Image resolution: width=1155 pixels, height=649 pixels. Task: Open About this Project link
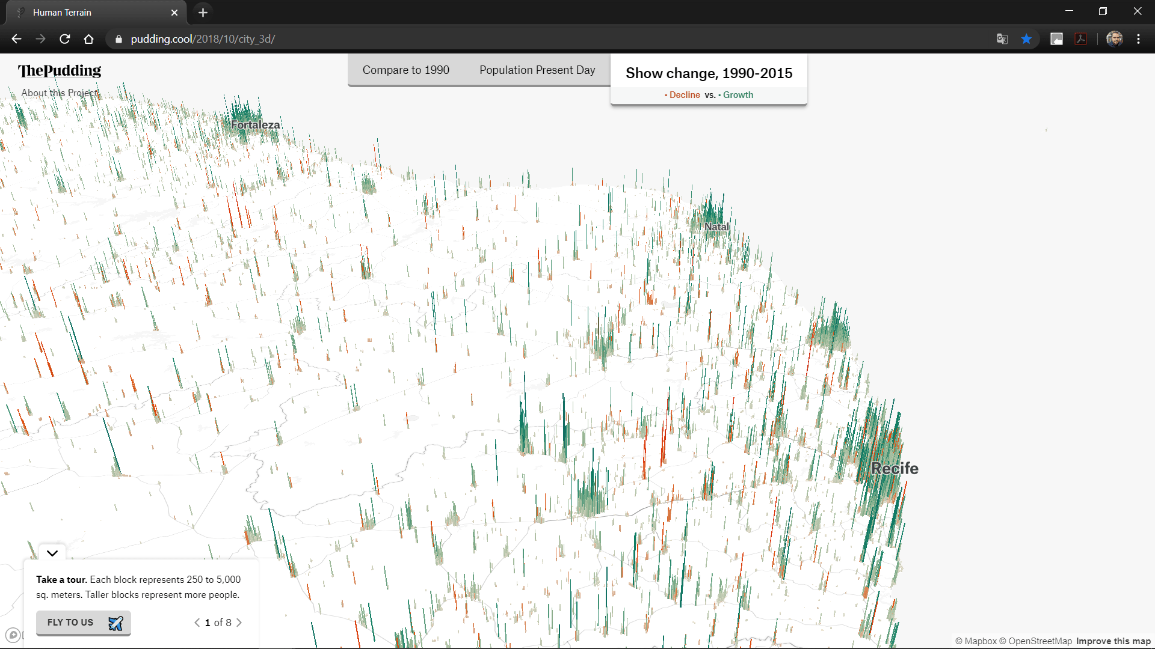coord(60,93)
